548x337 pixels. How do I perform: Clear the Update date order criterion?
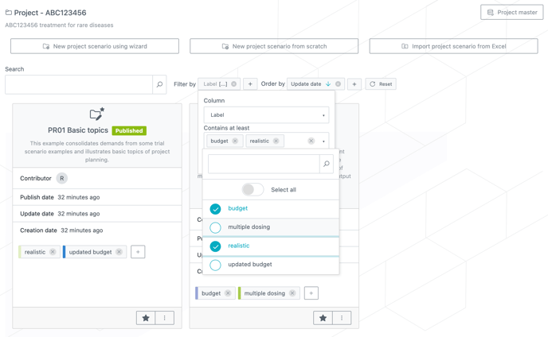pyautogui.click(x=338, y=84)
